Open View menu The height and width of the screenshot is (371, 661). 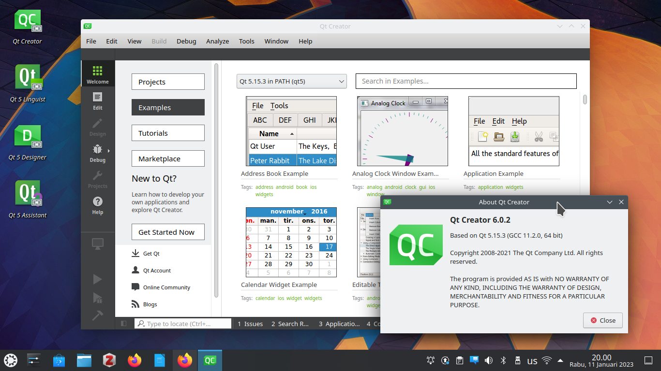(x=135, y=41)
